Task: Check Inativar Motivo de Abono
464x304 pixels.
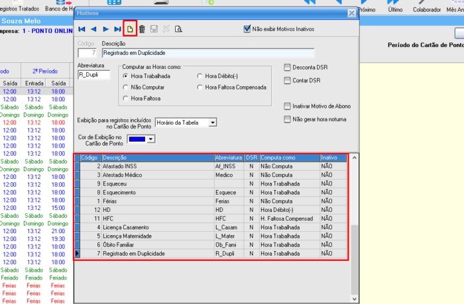Action: [x=287, y=106]
